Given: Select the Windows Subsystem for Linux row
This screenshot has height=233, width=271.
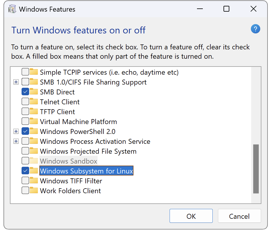Looking at the screenshot, I should pos(87,171).
